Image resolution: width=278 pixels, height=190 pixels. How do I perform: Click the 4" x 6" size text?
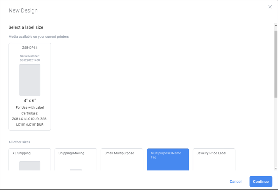point(30,101)
